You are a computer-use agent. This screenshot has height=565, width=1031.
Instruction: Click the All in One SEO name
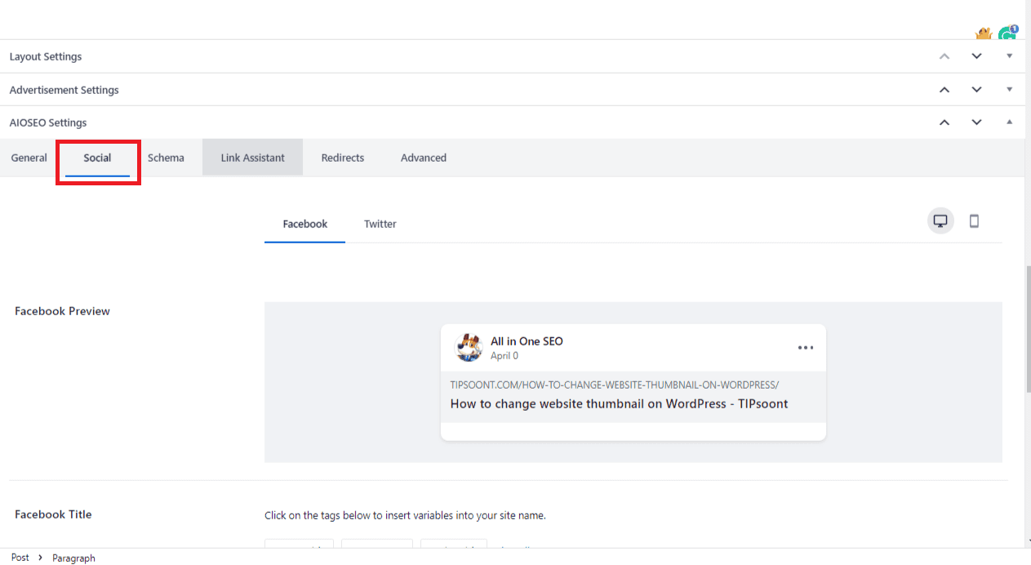(527, 341)
